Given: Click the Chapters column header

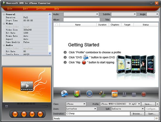Looking at the screenshot, I should click(115, 25).
